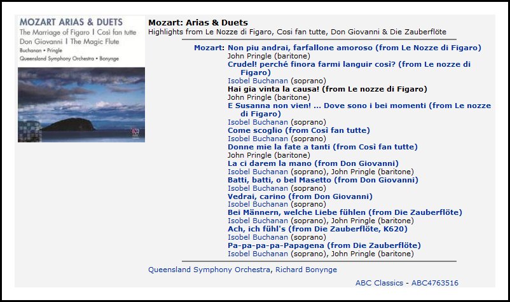
Task: Click 'John Pringle (baritone)' under 'Non piu andrai'
Action: 268,56
